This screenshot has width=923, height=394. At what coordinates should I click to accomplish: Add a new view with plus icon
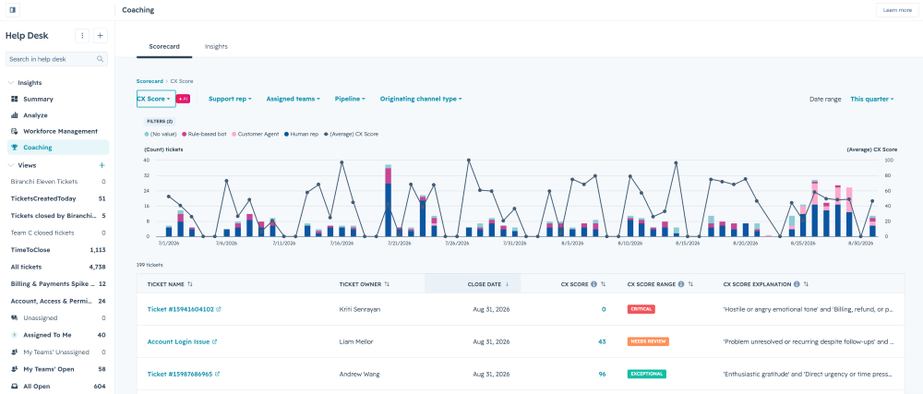(102, 166)
